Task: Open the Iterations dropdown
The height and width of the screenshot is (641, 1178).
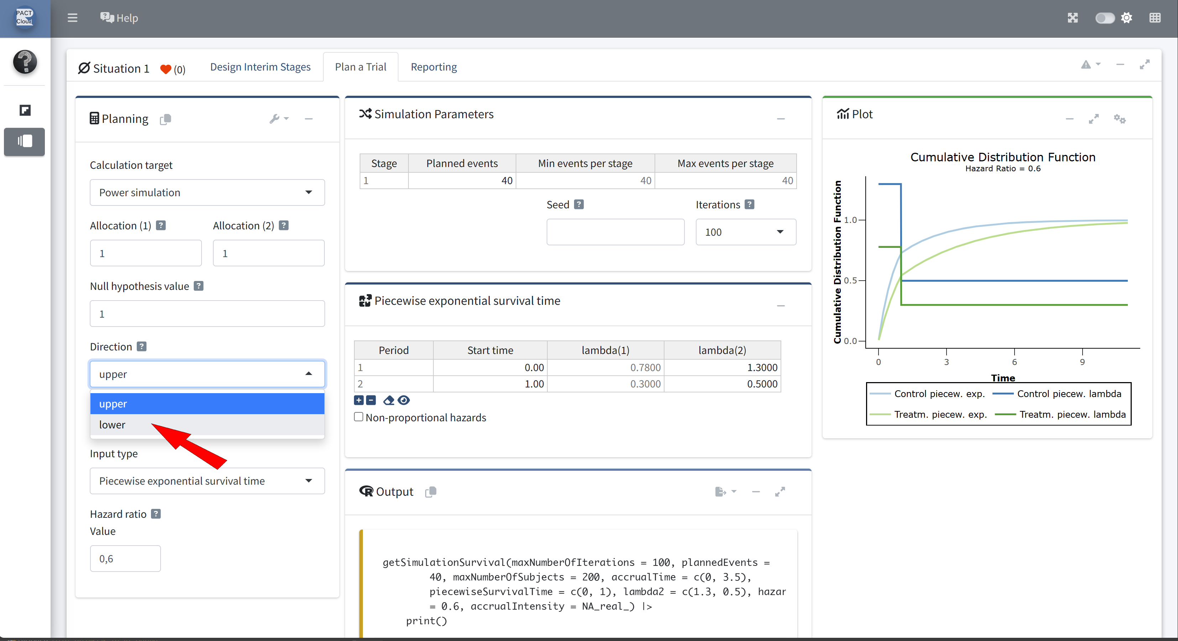Action: coord(745,232)
